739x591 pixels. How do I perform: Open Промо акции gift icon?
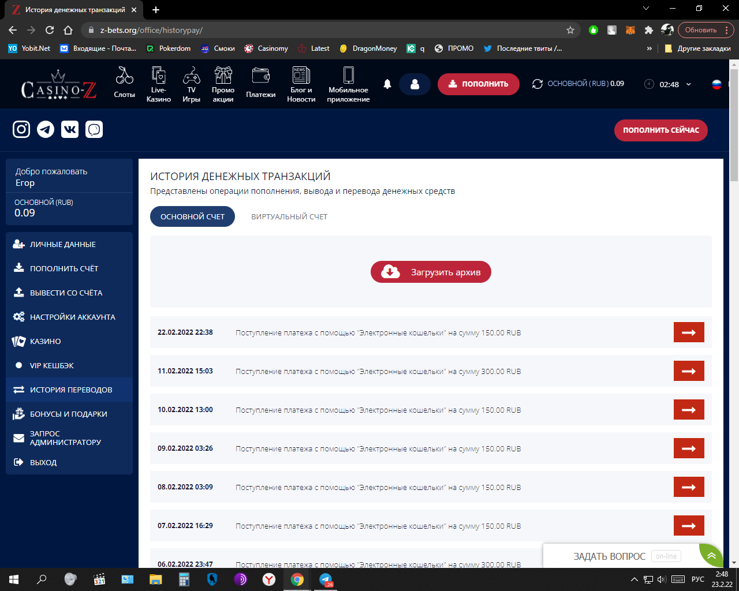pyautogui.click(x=223, y=75)
